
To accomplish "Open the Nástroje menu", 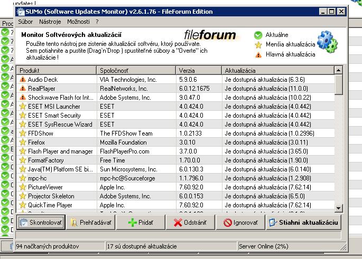I will point(50,22).
